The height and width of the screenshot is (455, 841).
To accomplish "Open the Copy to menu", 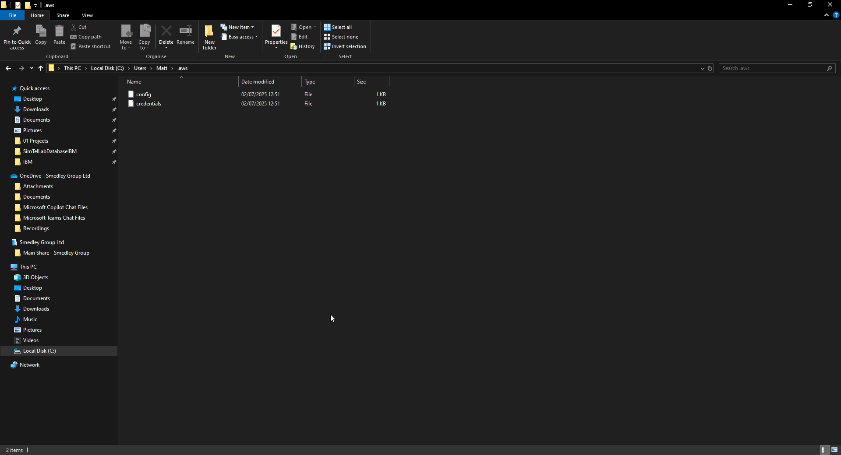I will pos(144,37).
